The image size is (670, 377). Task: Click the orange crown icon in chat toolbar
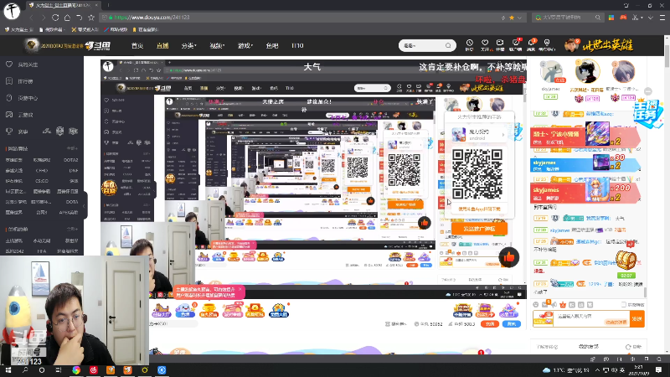[x=563, y=304]
